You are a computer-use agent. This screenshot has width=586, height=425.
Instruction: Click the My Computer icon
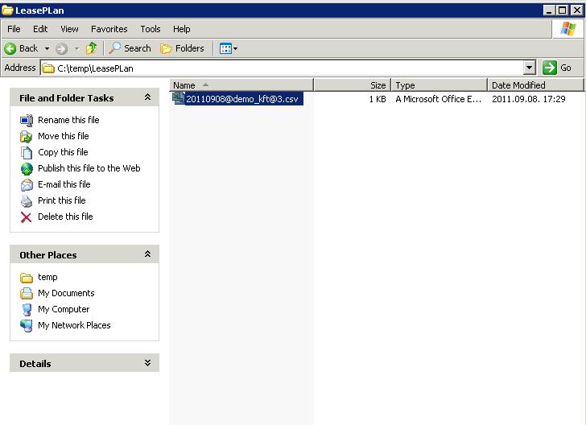27,310
